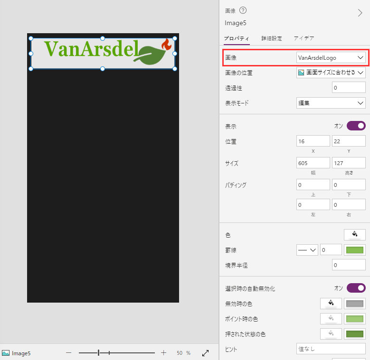Click the top padding field
370x360 pixels.
[313, 185]
